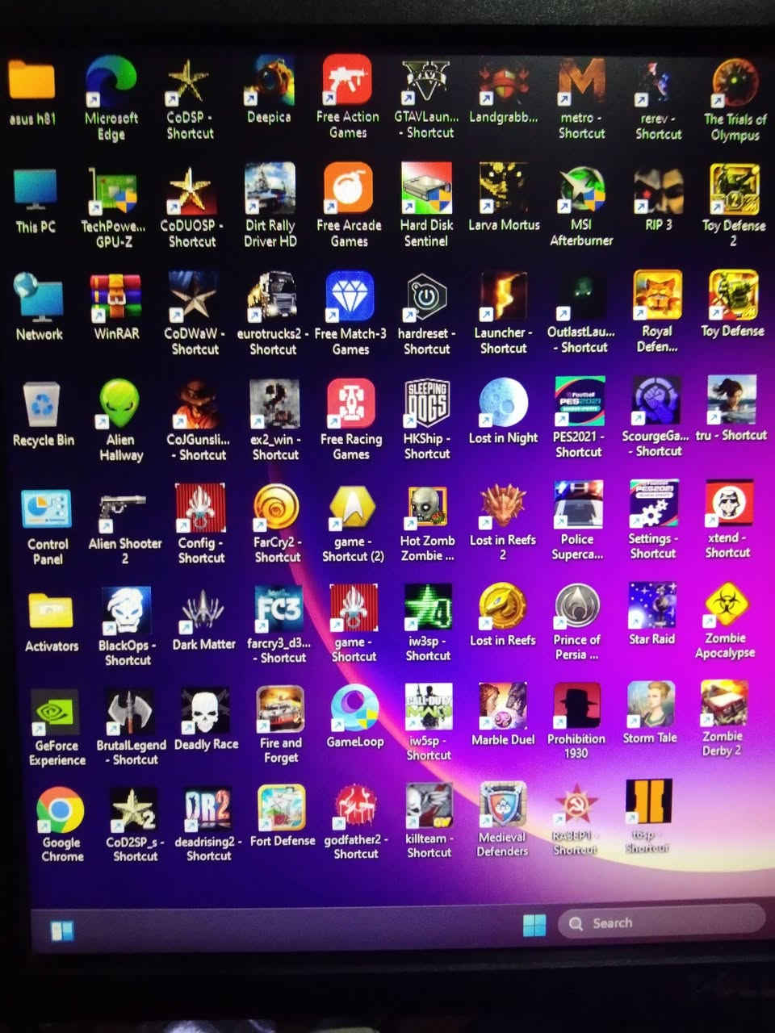Viewport: 775px width, 1033px height.
Task: Select the BlackOps shortcut icon
Action: [x=127, y=611]
